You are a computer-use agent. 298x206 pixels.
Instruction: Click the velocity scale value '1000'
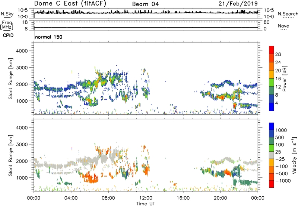click(x=281, y=130)
